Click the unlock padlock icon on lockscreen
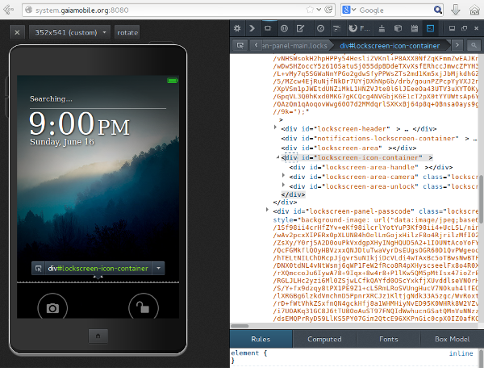 pyautogui.click(x=141, y=307)
